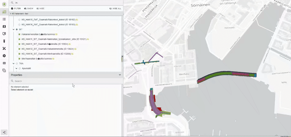This screenshot has height=137, width=291.
Task: Click folder icon beside Hakaniemensilta (ID 13624)
Action: click(x=75, y=49)
